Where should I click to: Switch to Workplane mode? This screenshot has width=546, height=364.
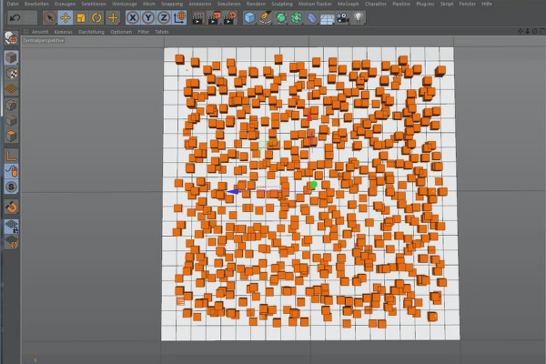[x=11, y=89]
